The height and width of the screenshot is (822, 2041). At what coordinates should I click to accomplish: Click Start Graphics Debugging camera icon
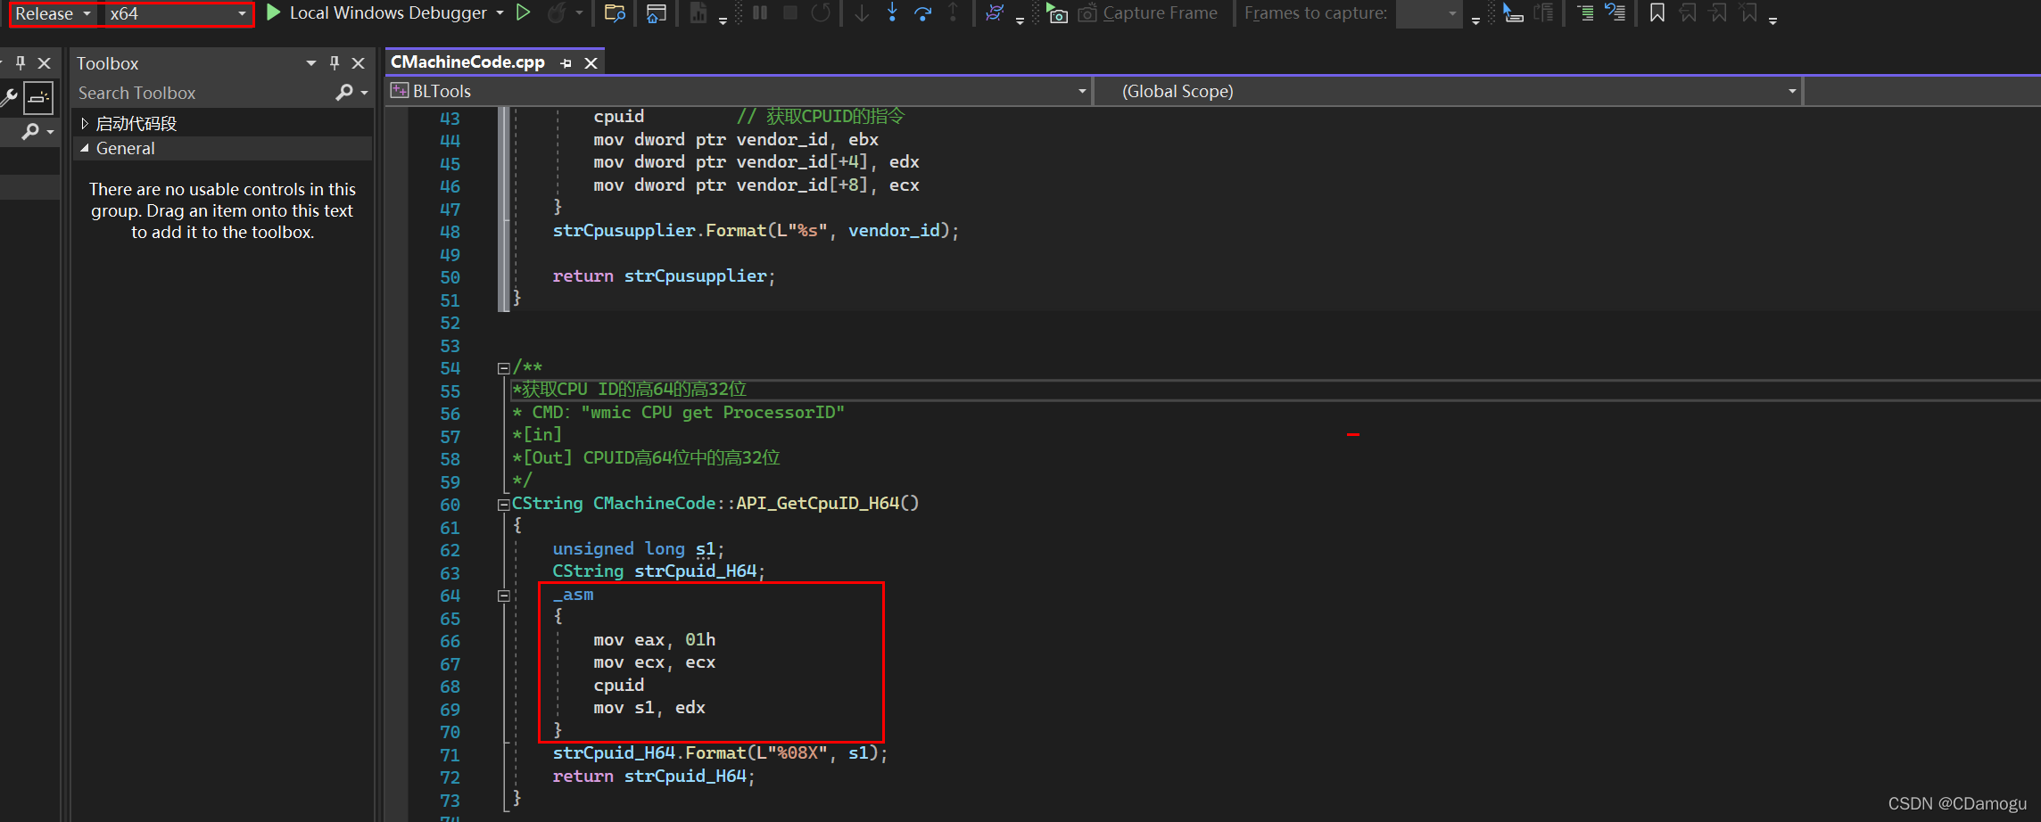pos(1057,12)
